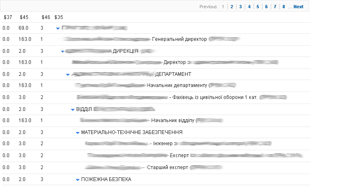Go to page 2 in pagination
340x186 pixels.
click(232, 7)
